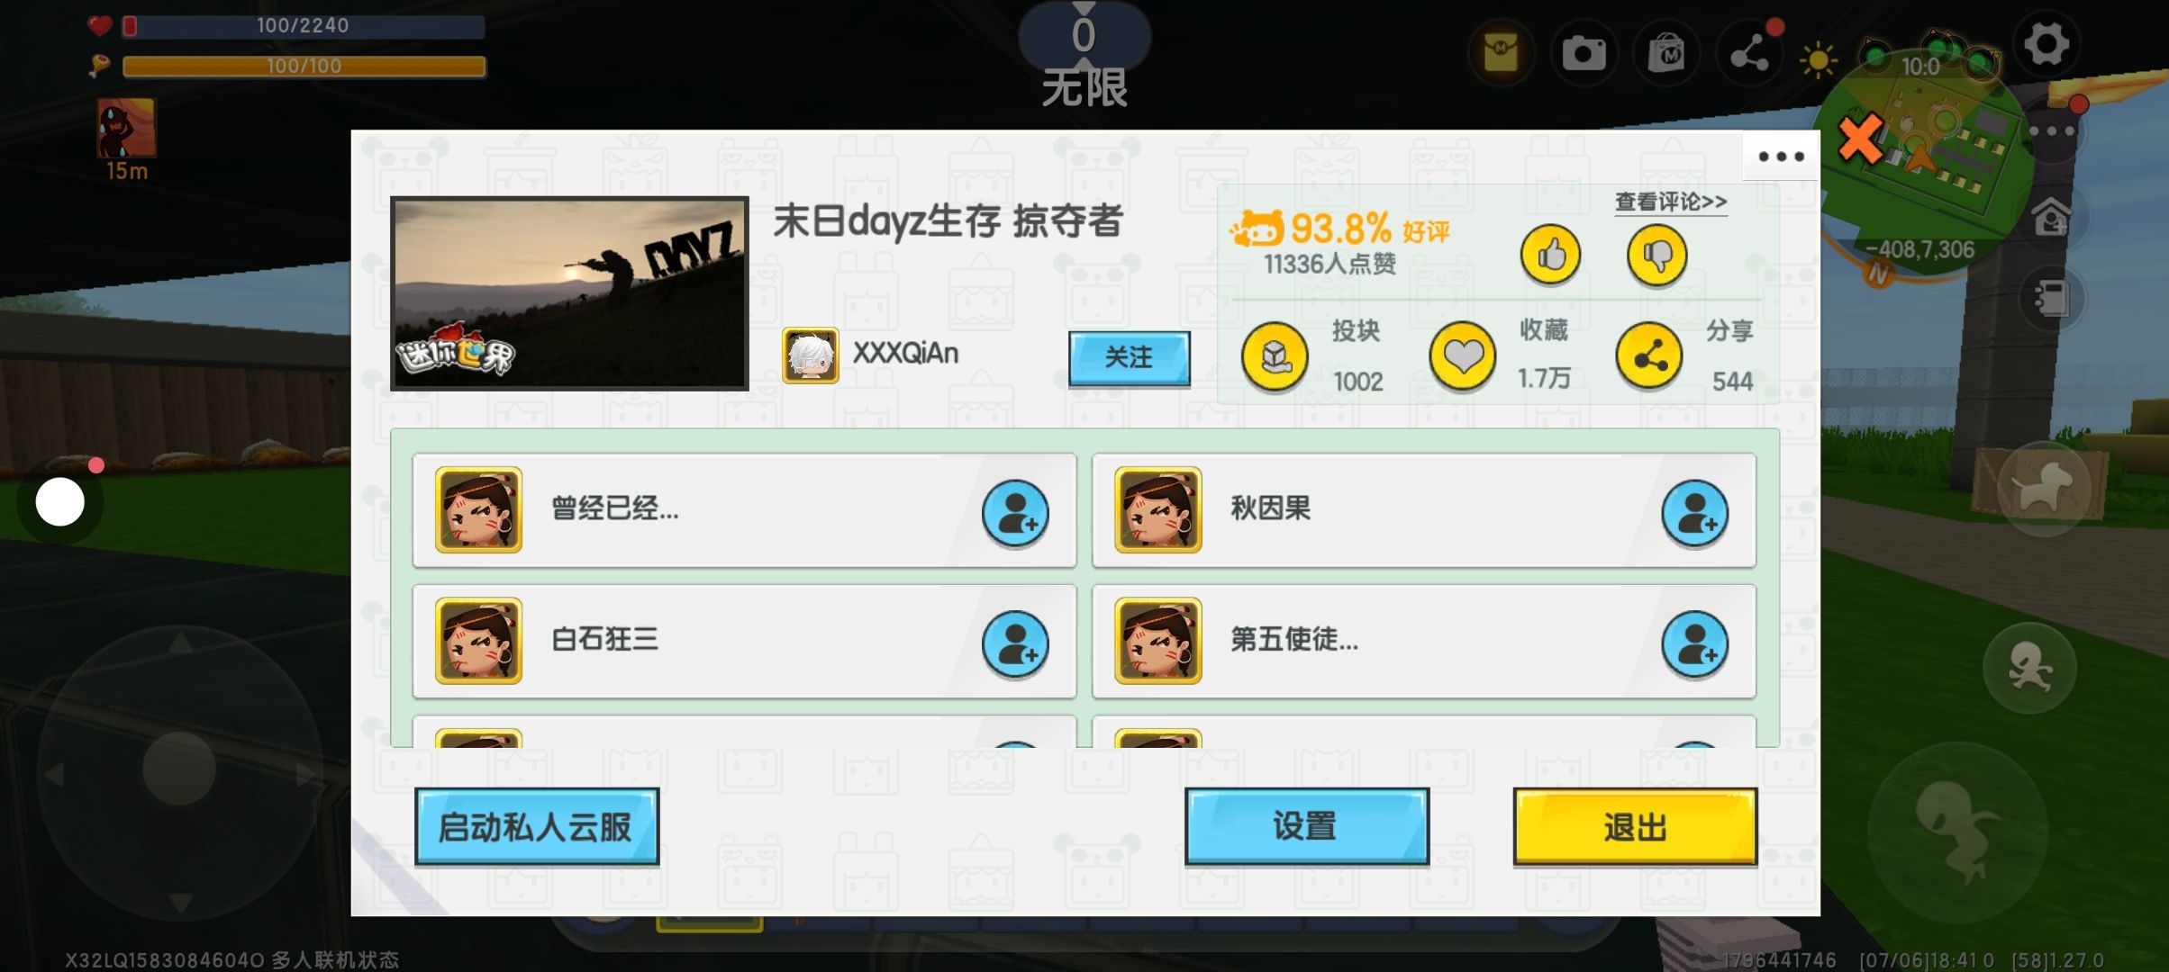Add 秋因果 as friend
This screenshot has height=972, width=2169.
pos(1694,514)
